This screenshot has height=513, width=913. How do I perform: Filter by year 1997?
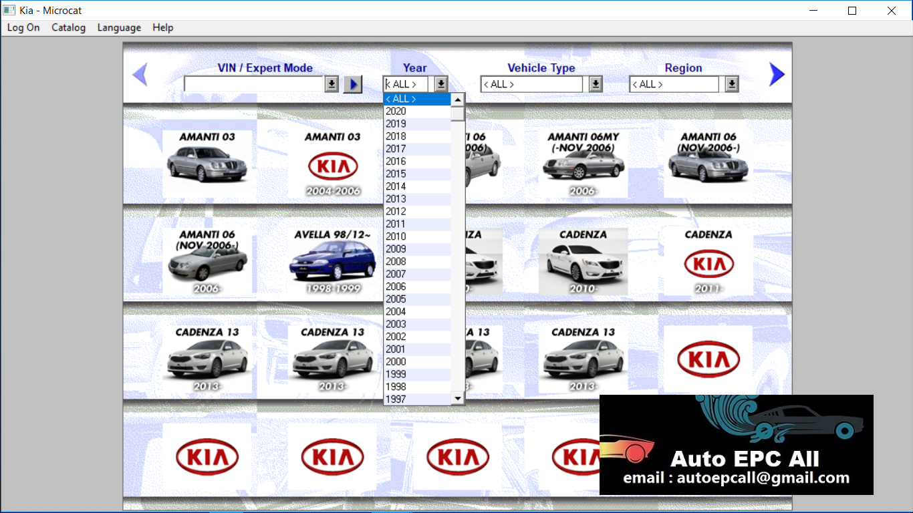(417, 399)
